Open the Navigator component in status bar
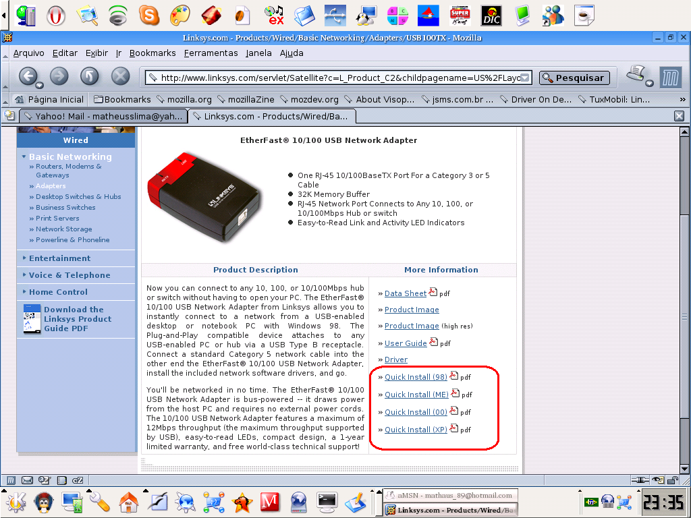691x518 pixels. click(x=11, y=480)
